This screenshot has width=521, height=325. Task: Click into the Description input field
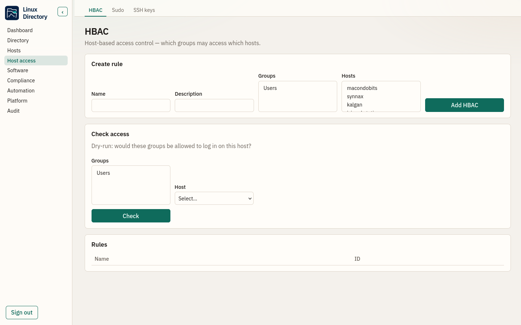tap(214, 105)
